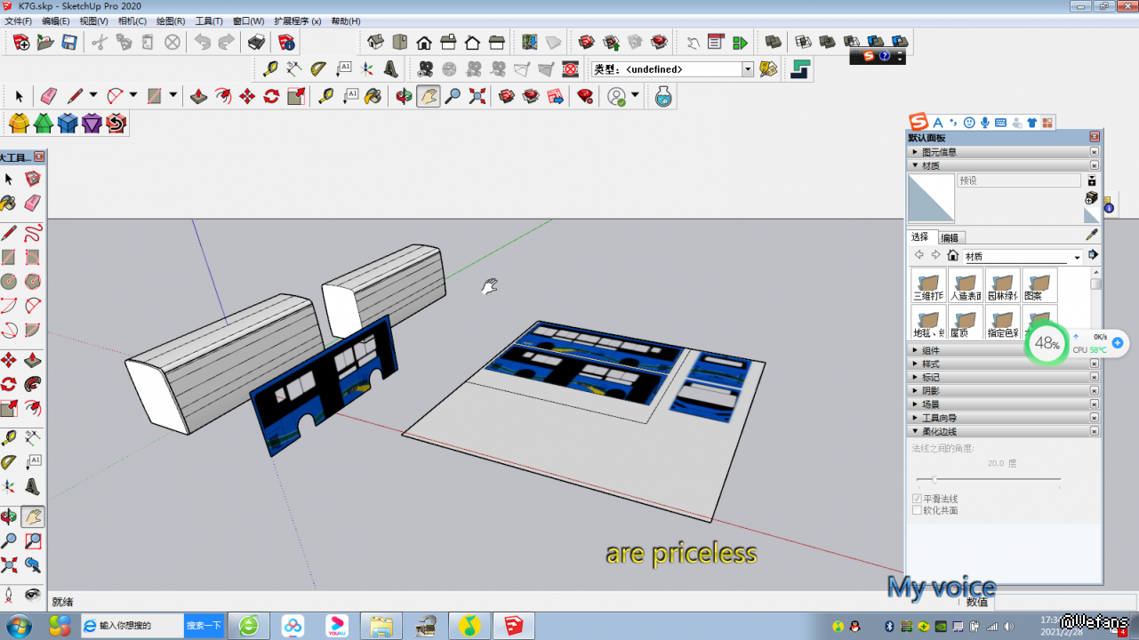Image resolution: width=1139 pixels, height=640 pixels.
Task: Open the 相机(C) menu
Action: (x=132, y=20)
